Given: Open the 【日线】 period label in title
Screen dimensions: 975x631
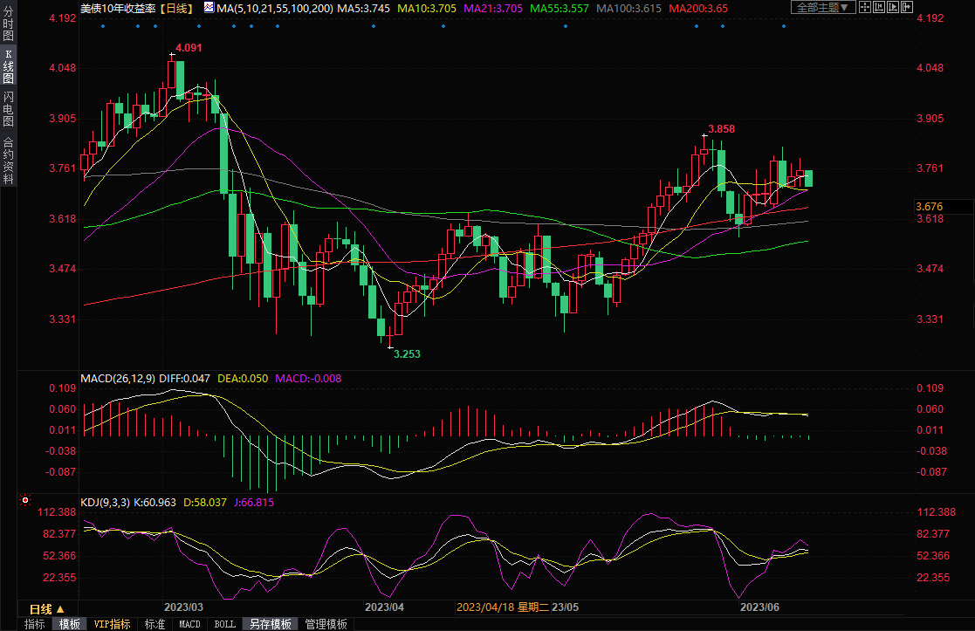Looking at the screenshot, I should point(178,8).
